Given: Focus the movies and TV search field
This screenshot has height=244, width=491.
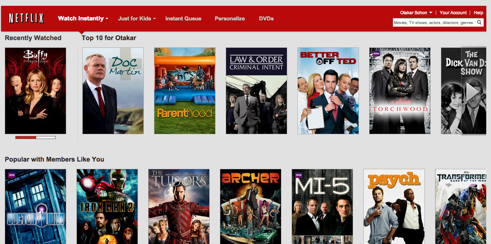Looking at the screenshot, I should (434, 23).
